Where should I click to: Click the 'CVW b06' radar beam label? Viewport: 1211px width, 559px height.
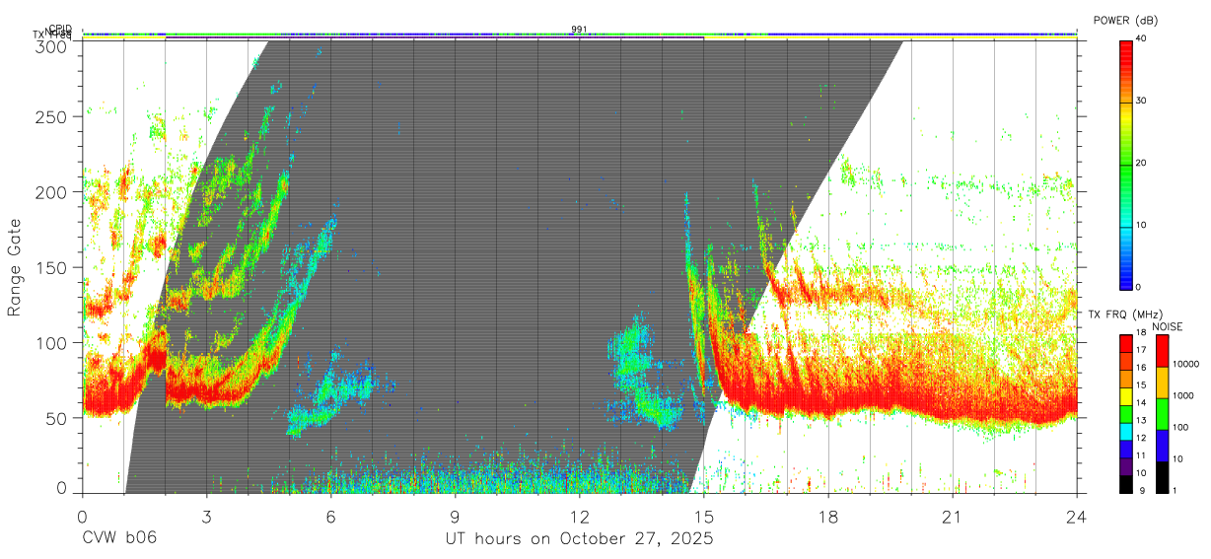point(119,539)
